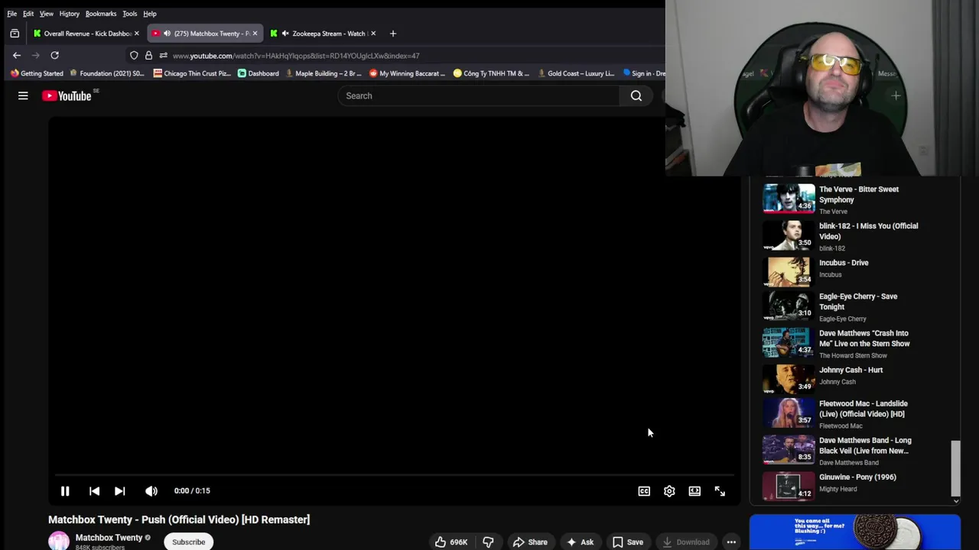Open Dashboard bookmark
The image size is (979, 550).
click(x=259, y=73)
